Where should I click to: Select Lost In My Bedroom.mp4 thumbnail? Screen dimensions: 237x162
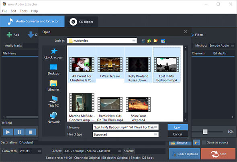[x=166, y=65]
